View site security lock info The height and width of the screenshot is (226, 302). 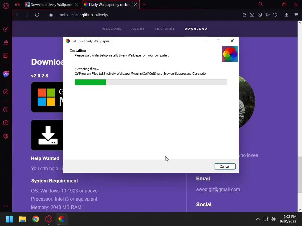pyautogui.click(x=51, y=15)
